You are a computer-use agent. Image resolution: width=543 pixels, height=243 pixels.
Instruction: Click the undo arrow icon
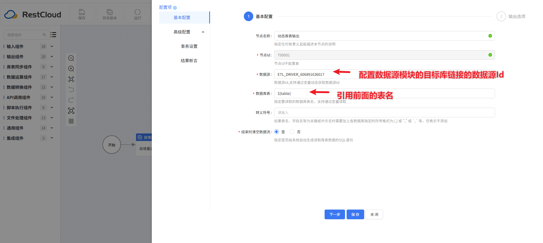71,90
